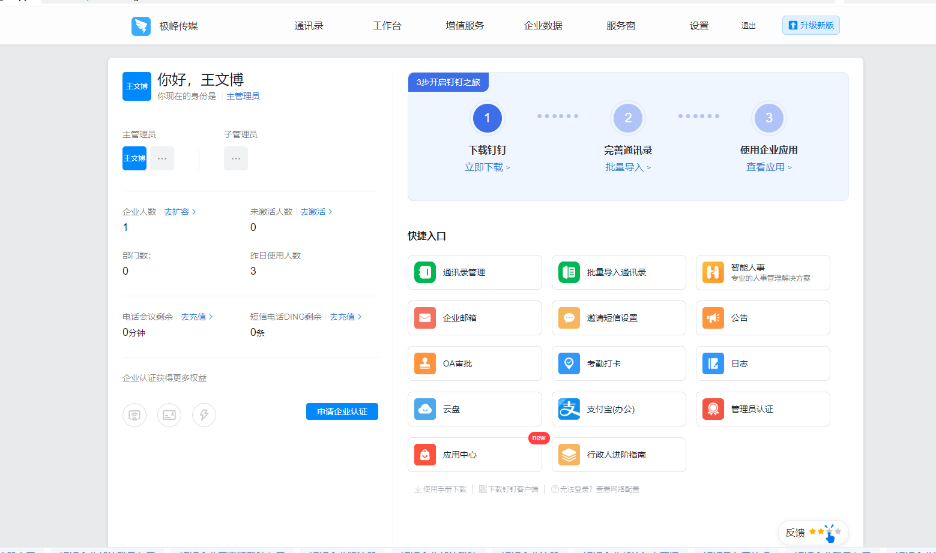Open 企业邮箱 shortcut icon

[425, 318]
